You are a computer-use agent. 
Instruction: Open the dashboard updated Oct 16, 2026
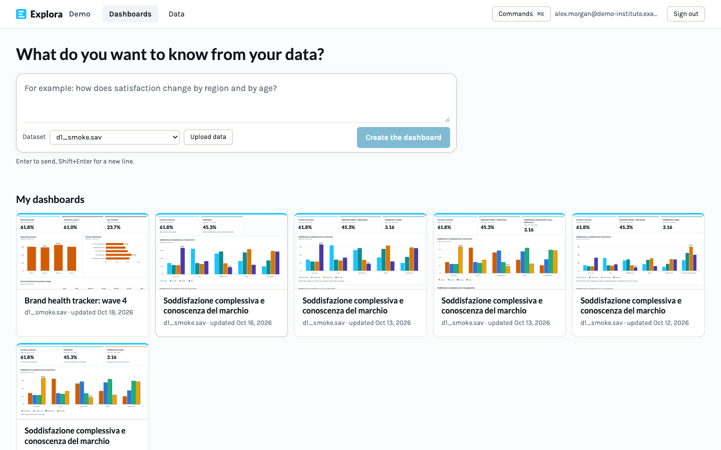pyautogui.click(x=221, y=275)
